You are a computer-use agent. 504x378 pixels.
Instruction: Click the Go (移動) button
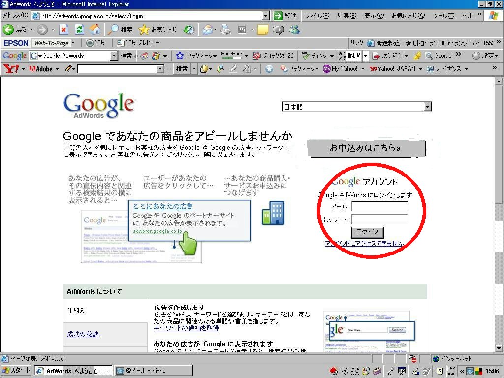285,15
